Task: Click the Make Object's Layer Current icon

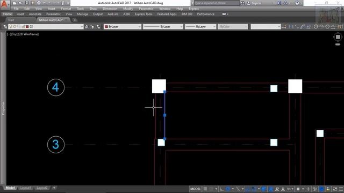Action: [87, 27]
